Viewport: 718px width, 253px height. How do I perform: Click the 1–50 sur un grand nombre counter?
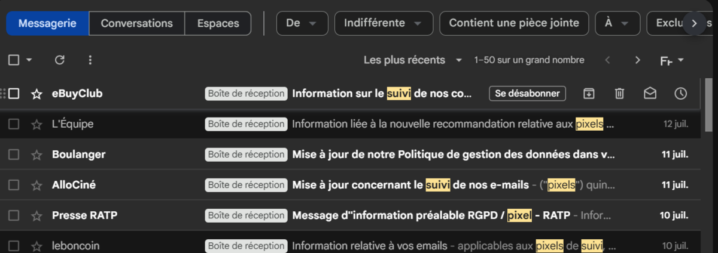click(x=529, y=60)
